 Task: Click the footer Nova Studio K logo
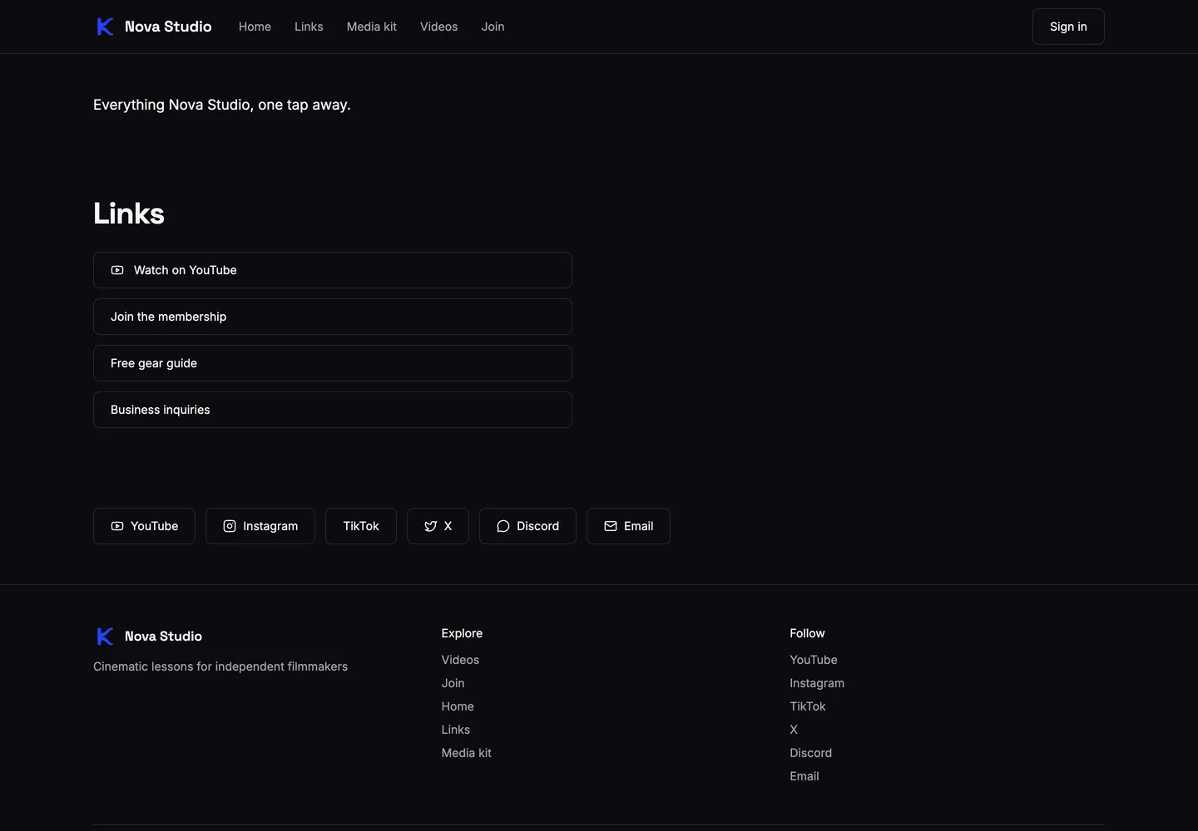(105, 637)
